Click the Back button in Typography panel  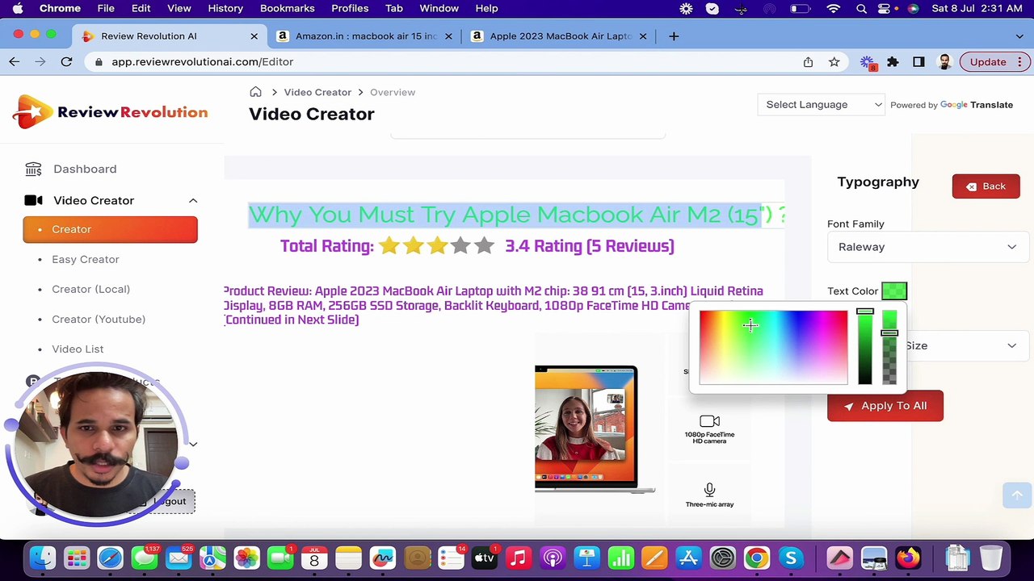coord(986,186)
